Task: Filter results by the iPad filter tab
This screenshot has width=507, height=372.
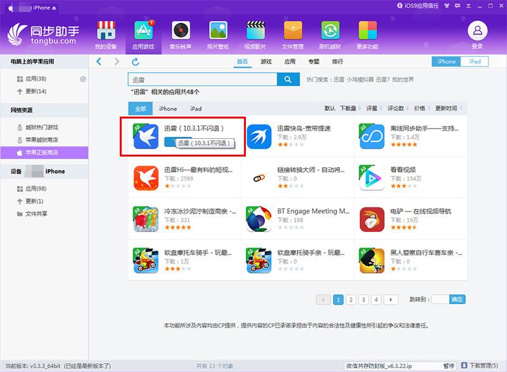Action: (196, 108)
